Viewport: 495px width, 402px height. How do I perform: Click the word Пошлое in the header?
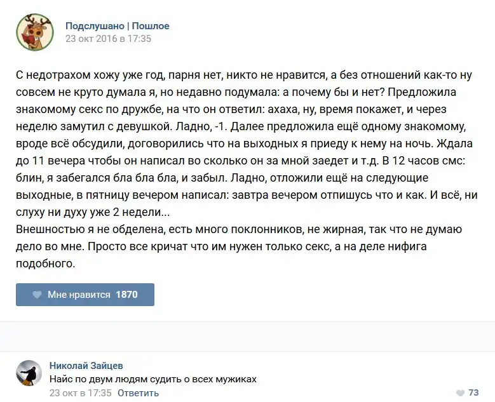(x=151, y=26)
